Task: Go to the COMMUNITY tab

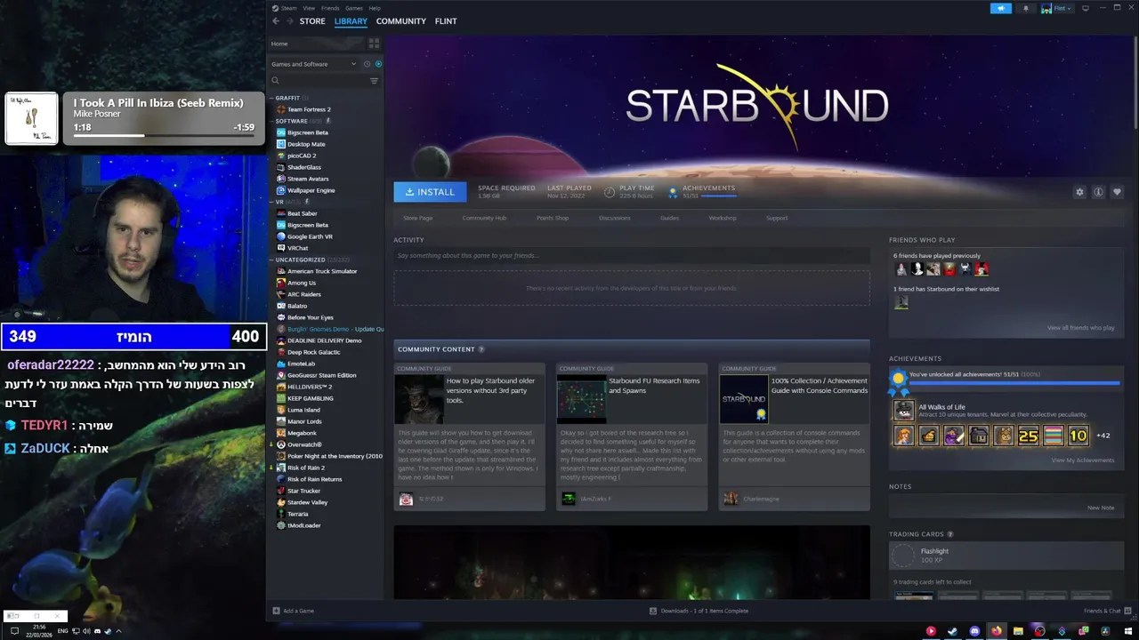Action: [x=400, y=21]
